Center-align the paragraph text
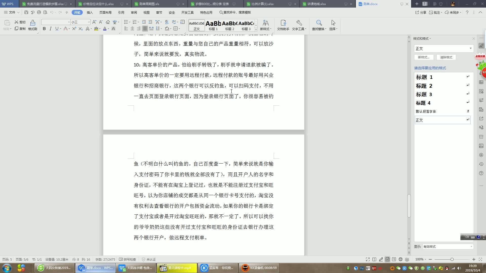486x273 pixels. click(x=132, y=29)
